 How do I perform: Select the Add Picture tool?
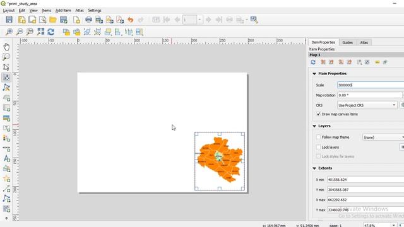pyautogui.click(x=6, y=118)
